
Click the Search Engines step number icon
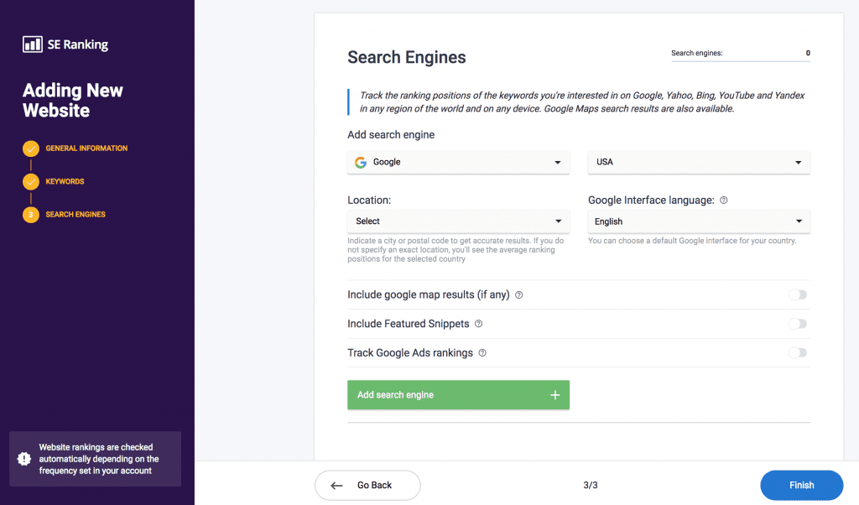coord(31,215)
